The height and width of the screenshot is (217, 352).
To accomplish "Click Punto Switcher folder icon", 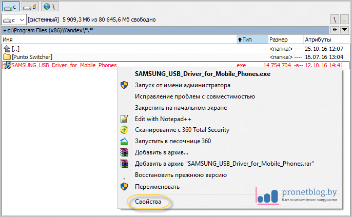I will (x=7, y=57).
